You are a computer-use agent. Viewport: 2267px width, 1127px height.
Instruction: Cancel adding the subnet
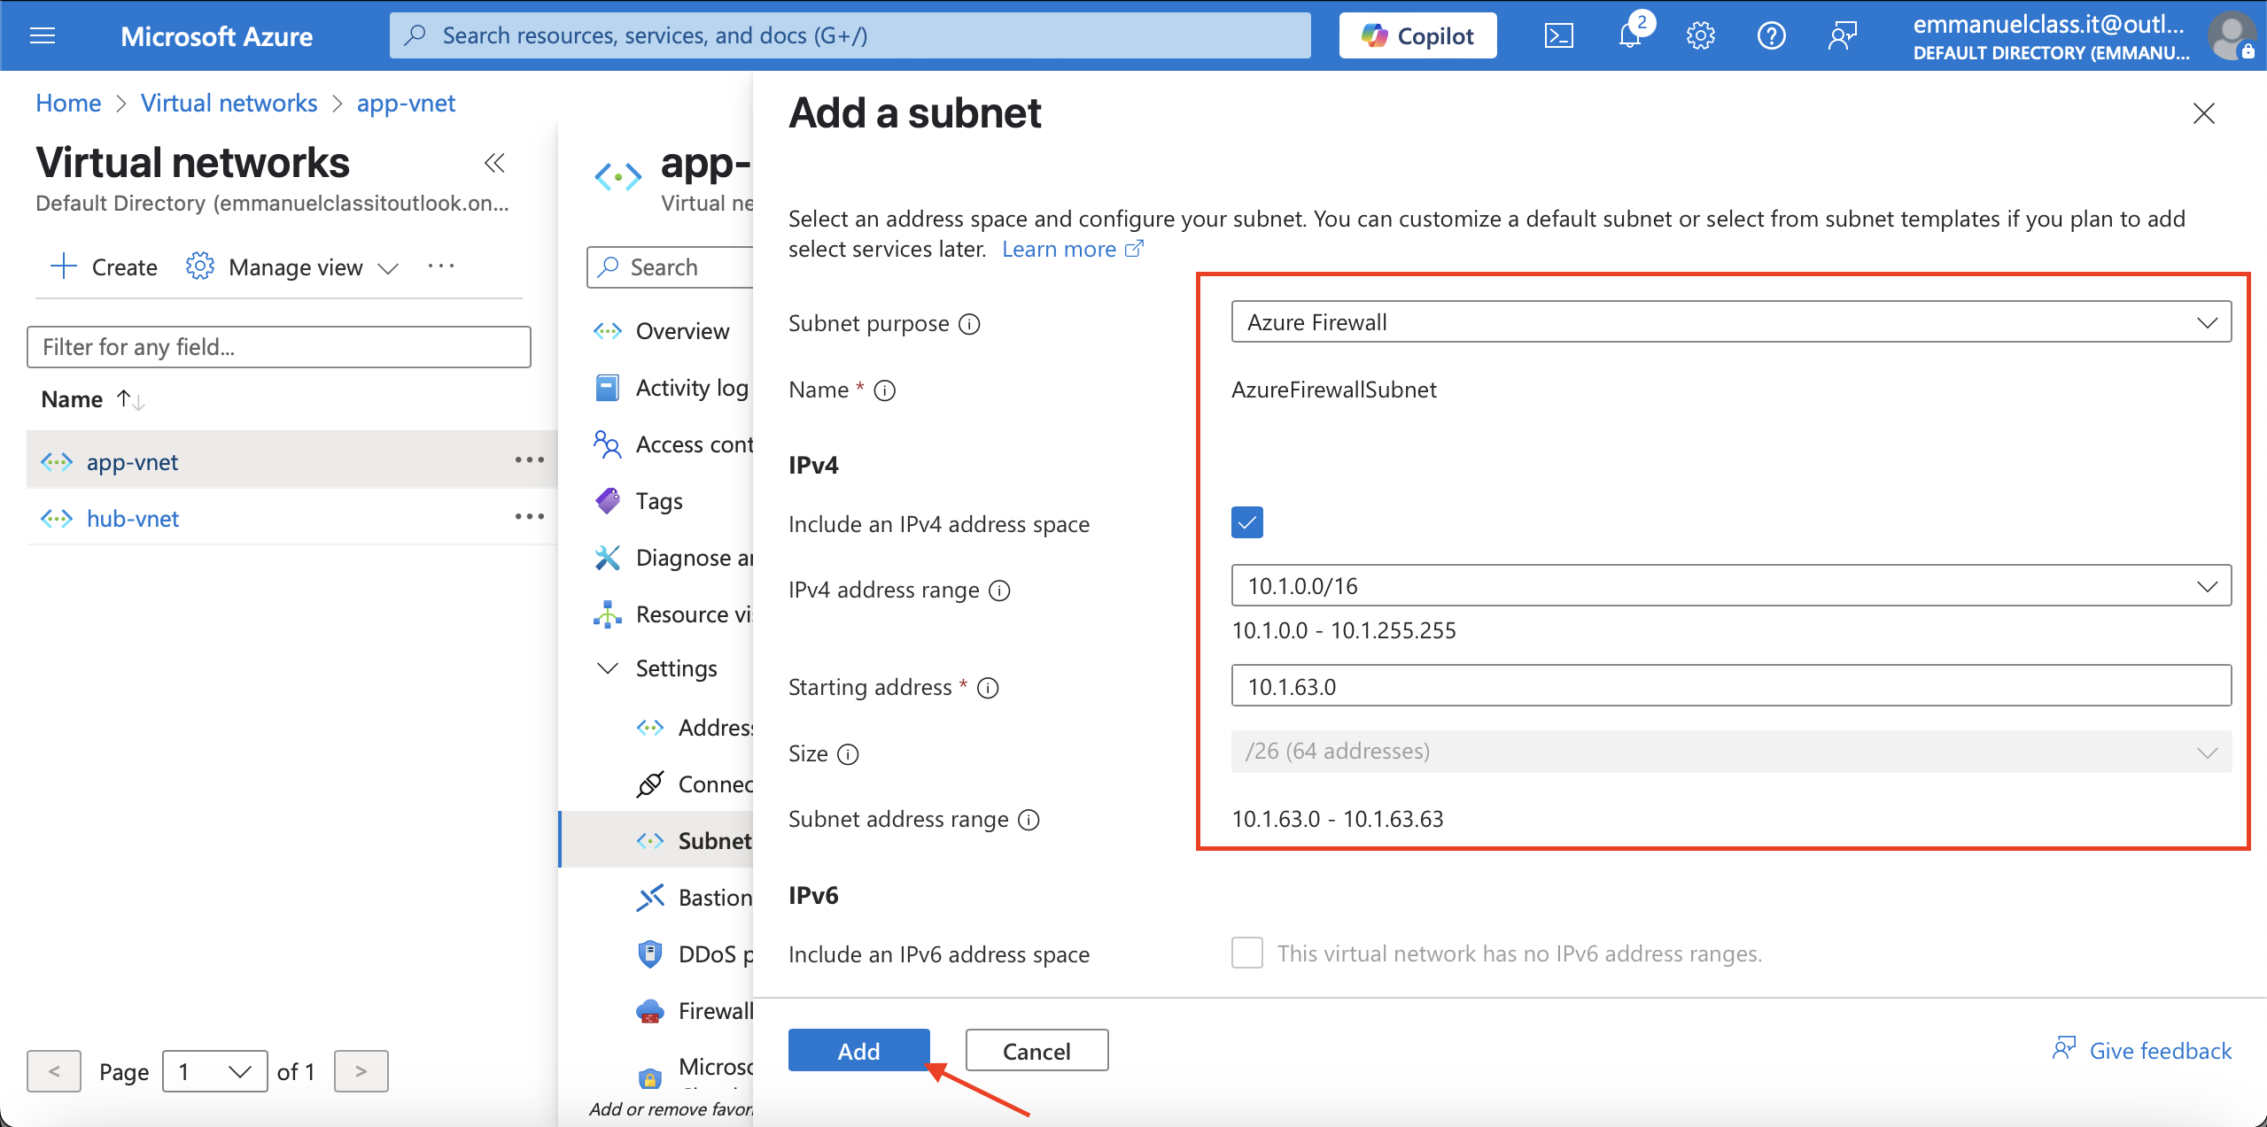coord(1036,1050)
